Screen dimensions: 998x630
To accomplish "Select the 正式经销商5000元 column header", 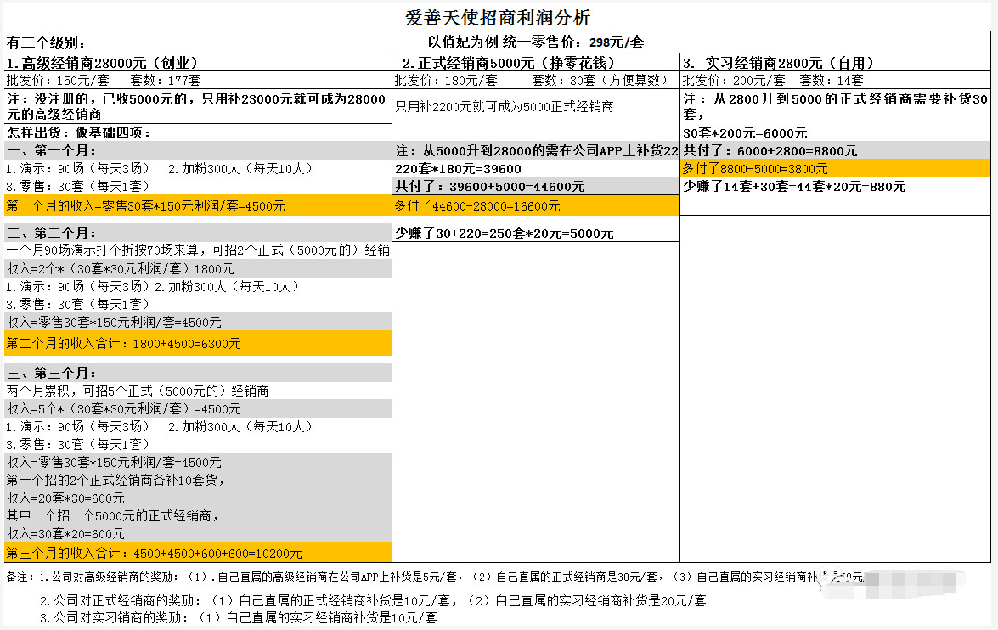I will pos(508,63).
